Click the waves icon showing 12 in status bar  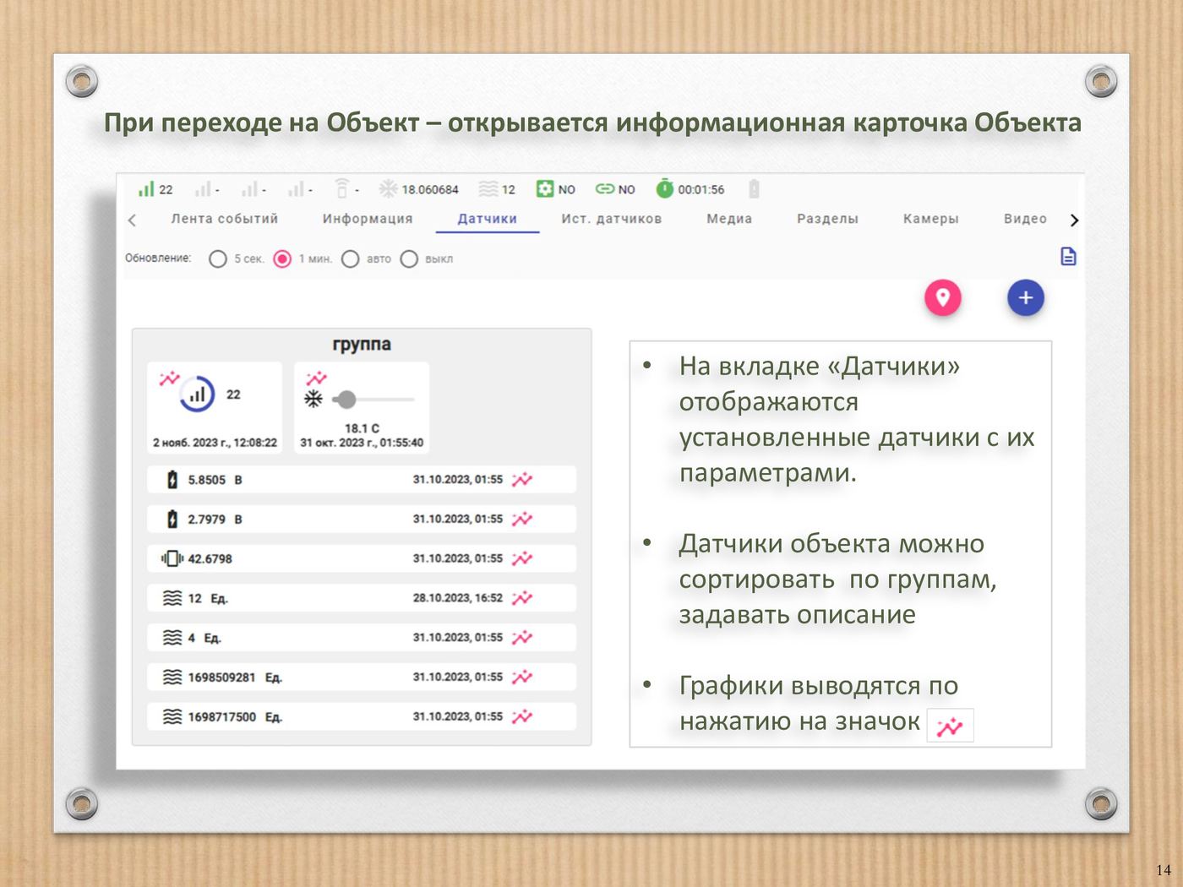coord(488,189)
